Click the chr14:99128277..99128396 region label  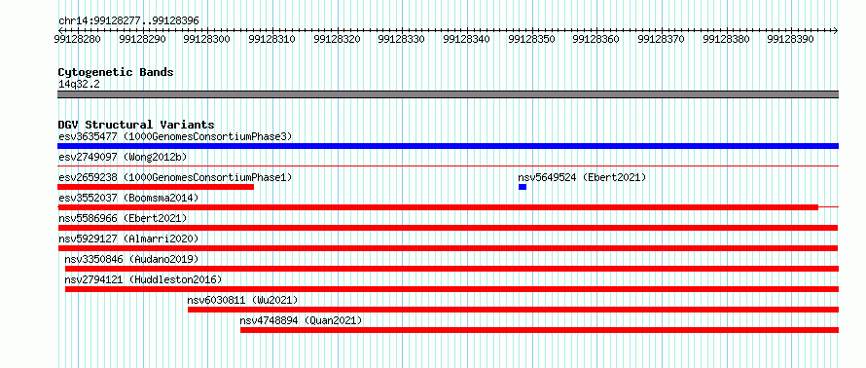click(128, 21)
